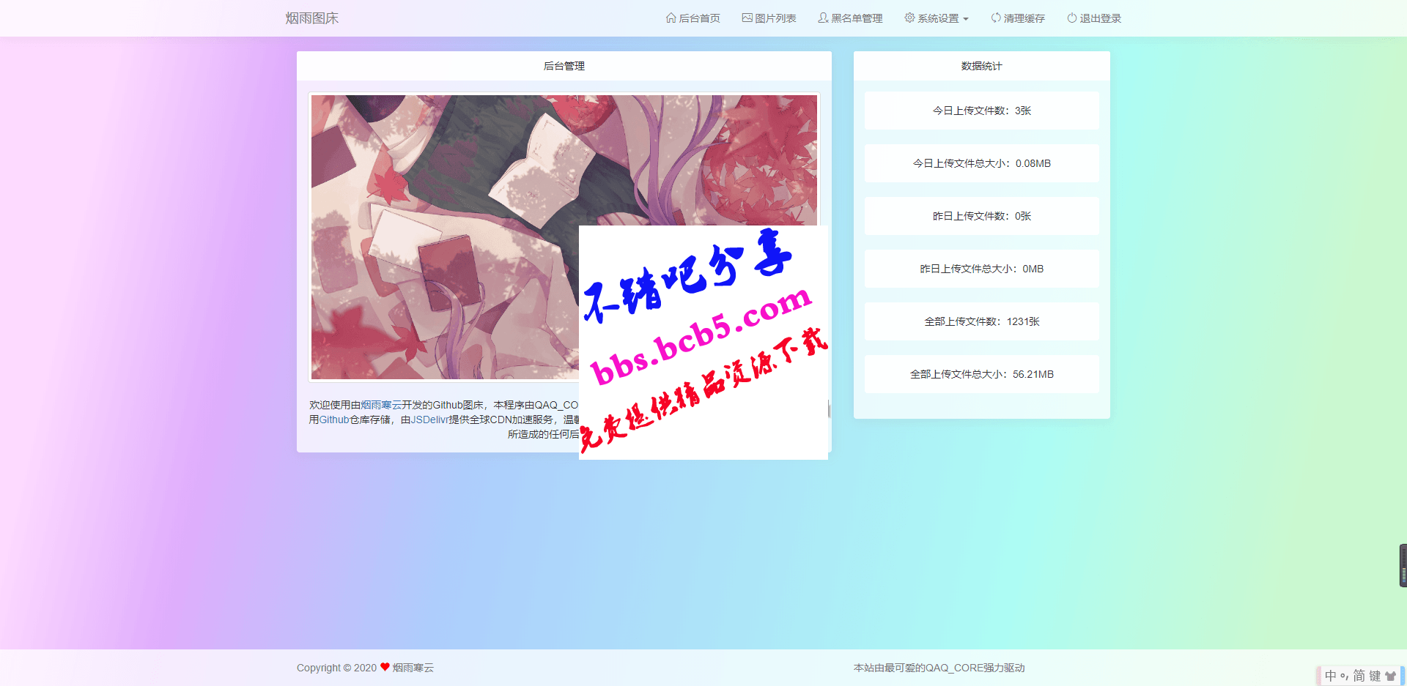Click the IME punctuation mode icon
1407x686 pixels.
pyautogui.click(x=1345, y=676)
